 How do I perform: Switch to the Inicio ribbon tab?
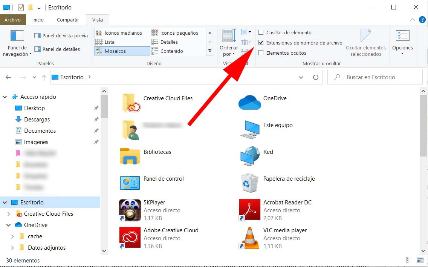pos(38,20)
